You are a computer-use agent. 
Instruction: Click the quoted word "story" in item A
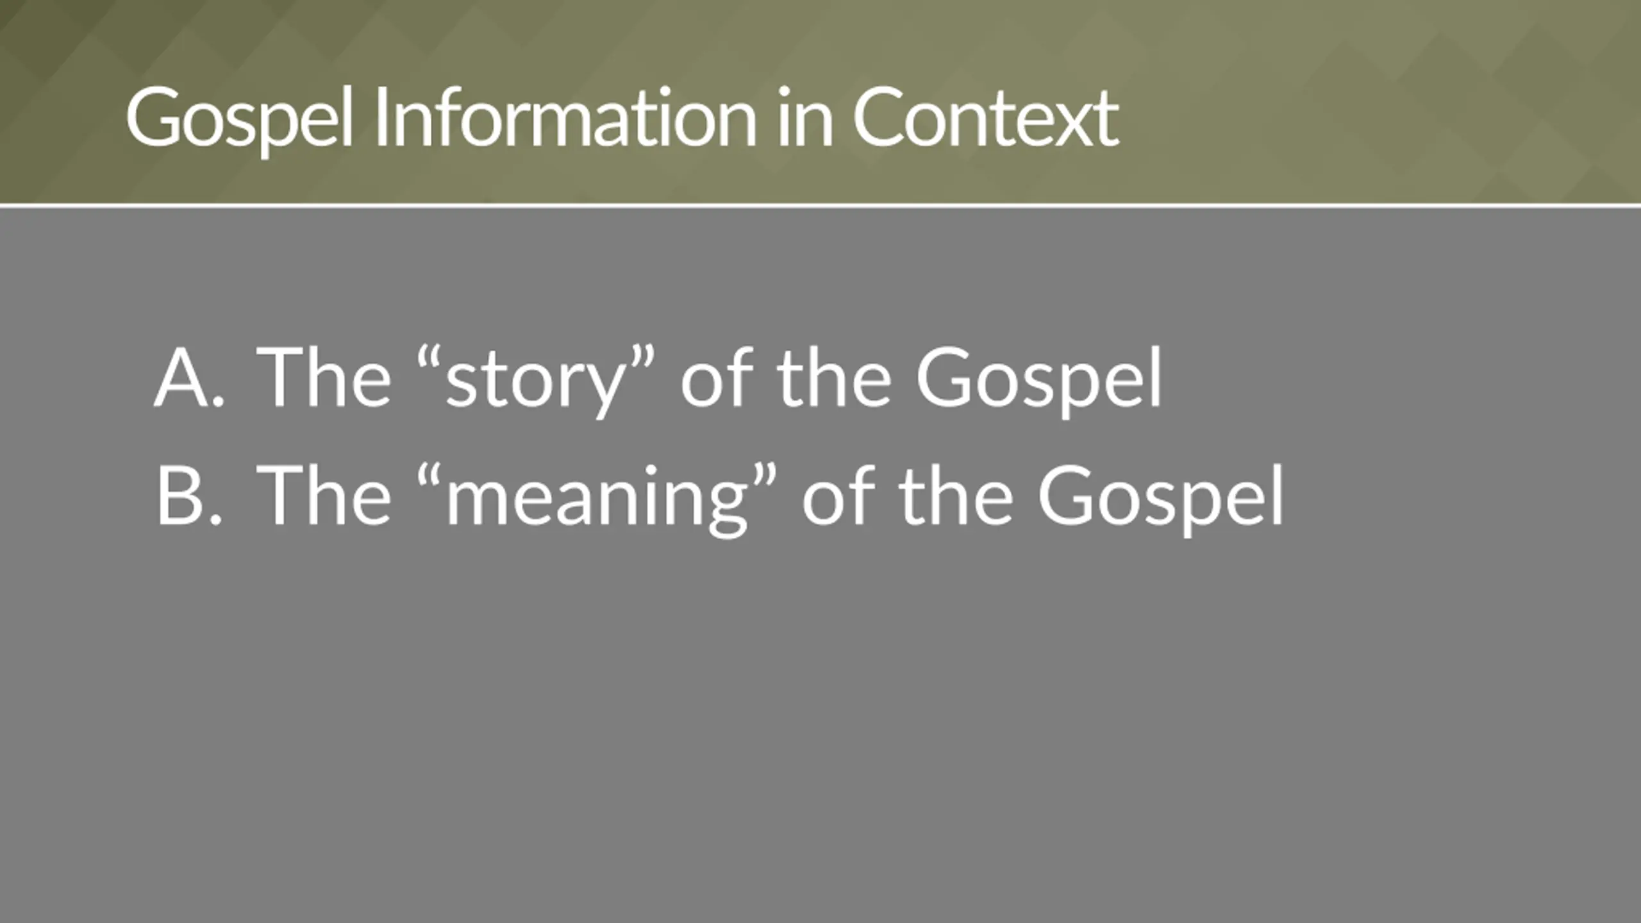(x=536, y=381)
